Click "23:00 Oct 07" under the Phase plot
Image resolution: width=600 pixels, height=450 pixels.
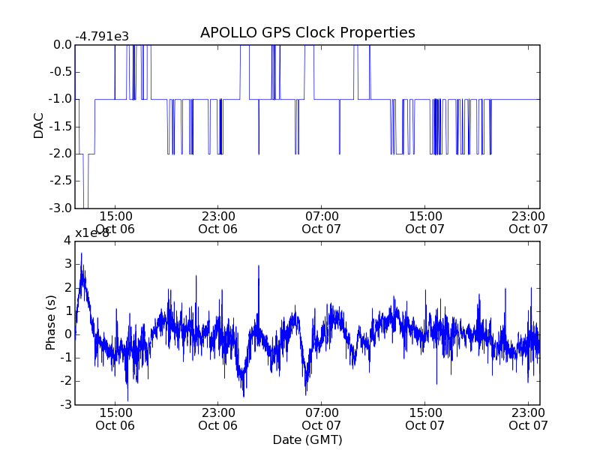point(528,419)
